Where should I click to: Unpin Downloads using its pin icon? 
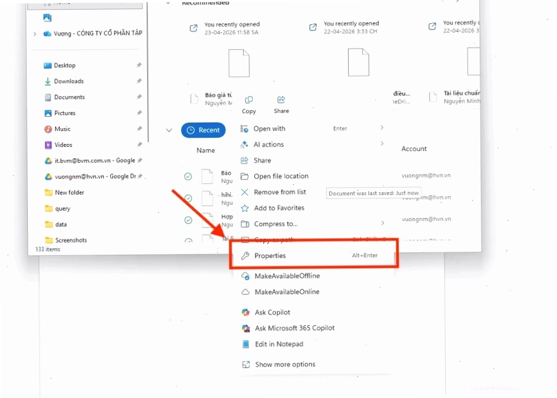coord(139,81)
